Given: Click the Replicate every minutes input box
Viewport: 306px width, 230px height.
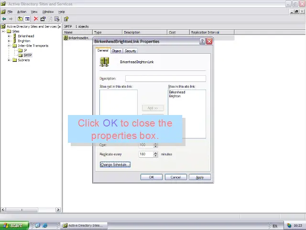Looking at the screenshot, I should (146, 154).
